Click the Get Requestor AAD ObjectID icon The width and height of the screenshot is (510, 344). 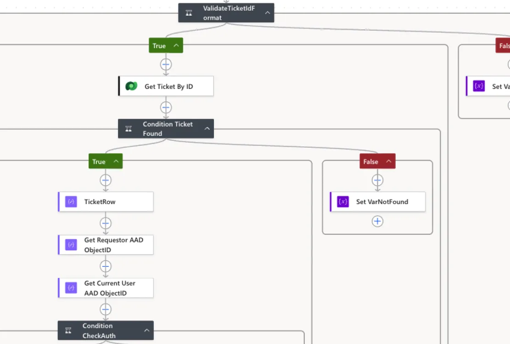point(71,245)
